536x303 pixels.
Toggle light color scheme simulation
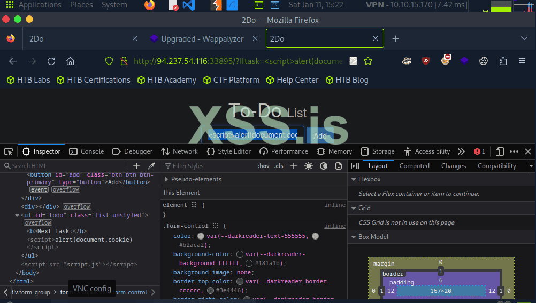pos(309,166)
